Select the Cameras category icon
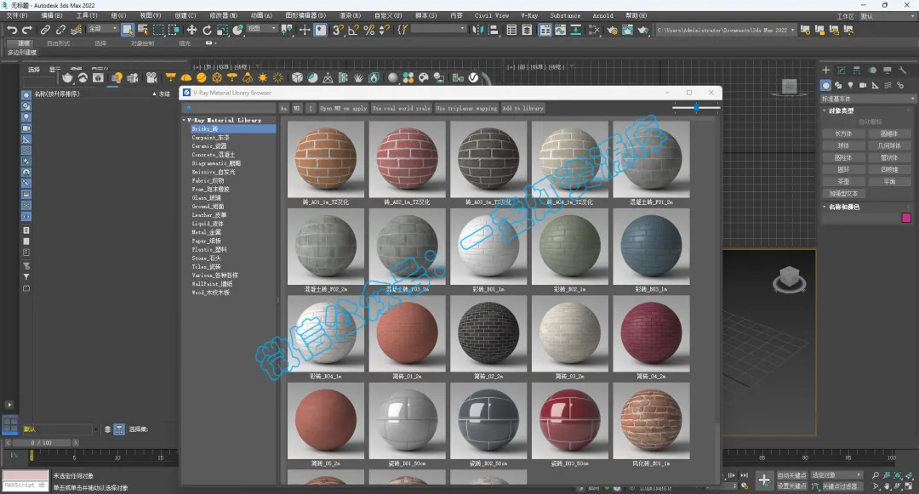 click(x=863, y=86)
